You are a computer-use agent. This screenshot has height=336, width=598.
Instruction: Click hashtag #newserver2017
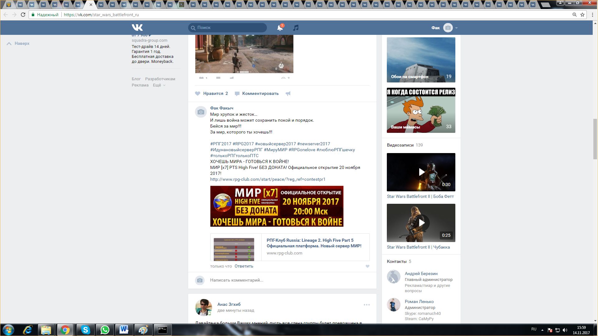(314, 144)
